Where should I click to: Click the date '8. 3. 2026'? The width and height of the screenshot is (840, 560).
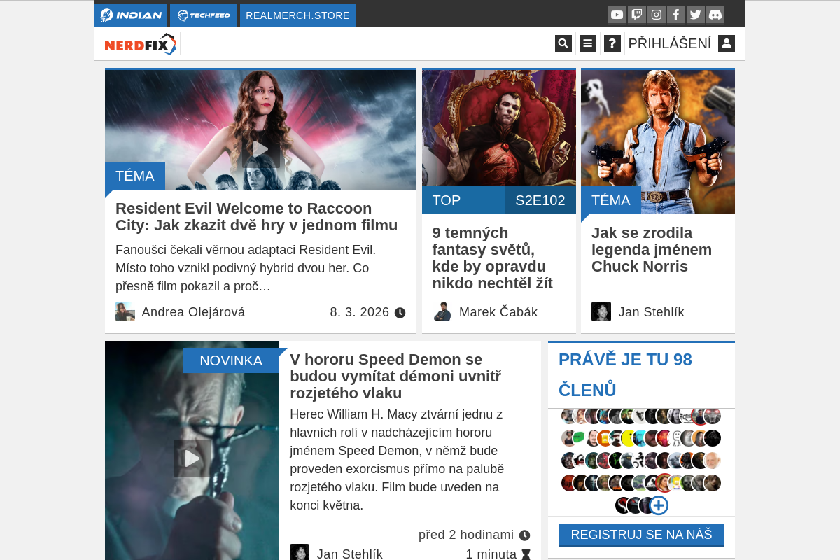click(x=360, y=312)
